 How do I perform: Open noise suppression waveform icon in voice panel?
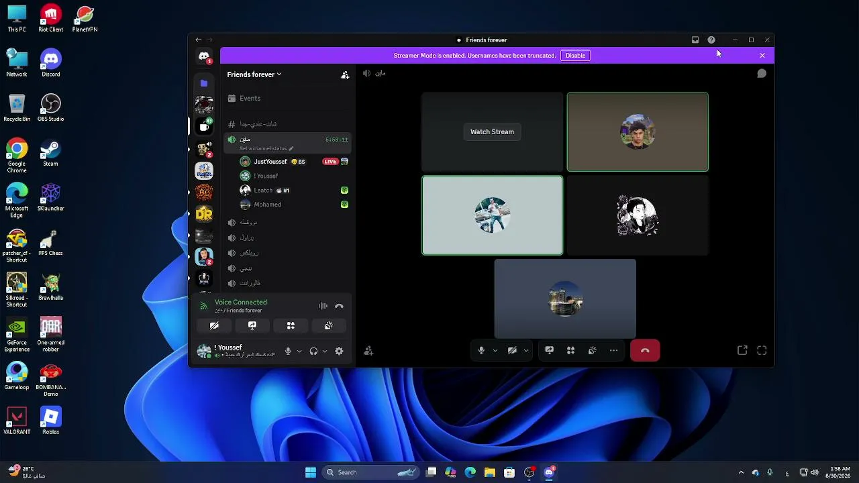click(323, 306)
